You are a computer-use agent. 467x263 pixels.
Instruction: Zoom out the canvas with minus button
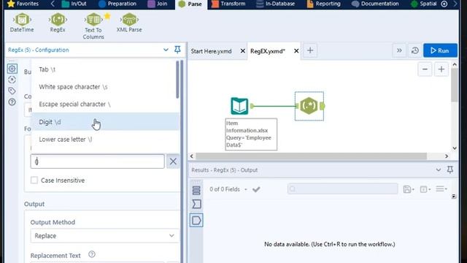coord(425,69)
